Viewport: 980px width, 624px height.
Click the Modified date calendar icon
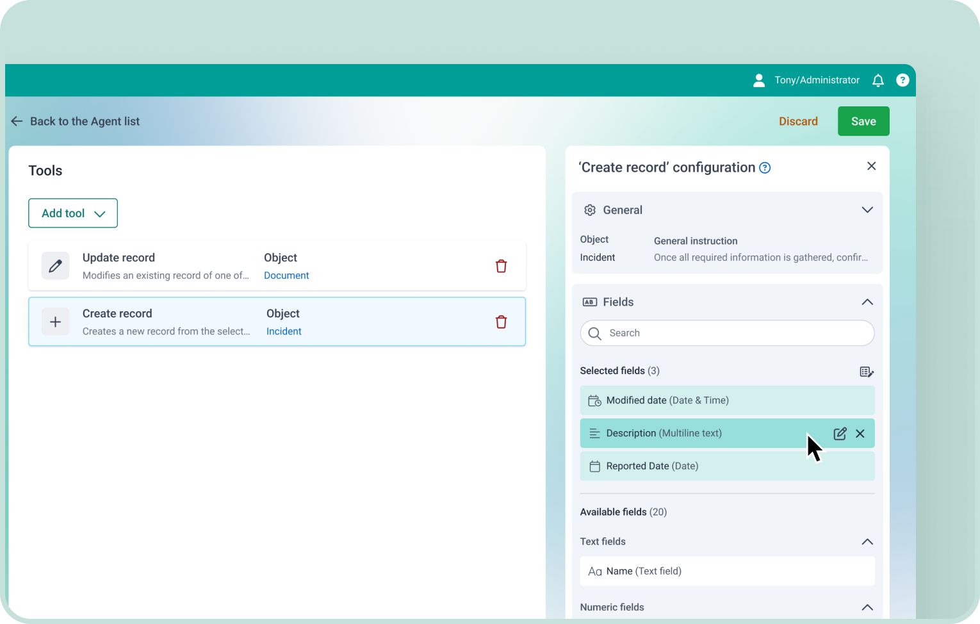coord(594,400)
